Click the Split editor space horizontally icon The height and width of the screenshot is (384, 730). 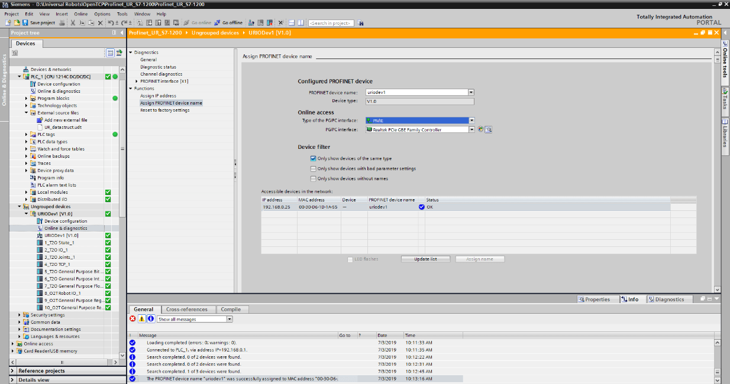292,22
